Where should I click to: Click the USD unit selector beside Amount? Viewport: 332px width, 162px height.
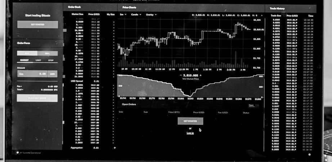[x=53, y=74]
